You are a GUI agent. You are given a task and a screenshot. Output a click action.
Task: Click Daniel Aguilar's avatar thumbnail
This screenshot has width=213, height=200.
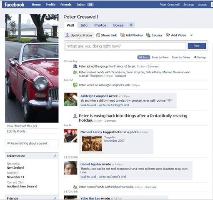70,168
